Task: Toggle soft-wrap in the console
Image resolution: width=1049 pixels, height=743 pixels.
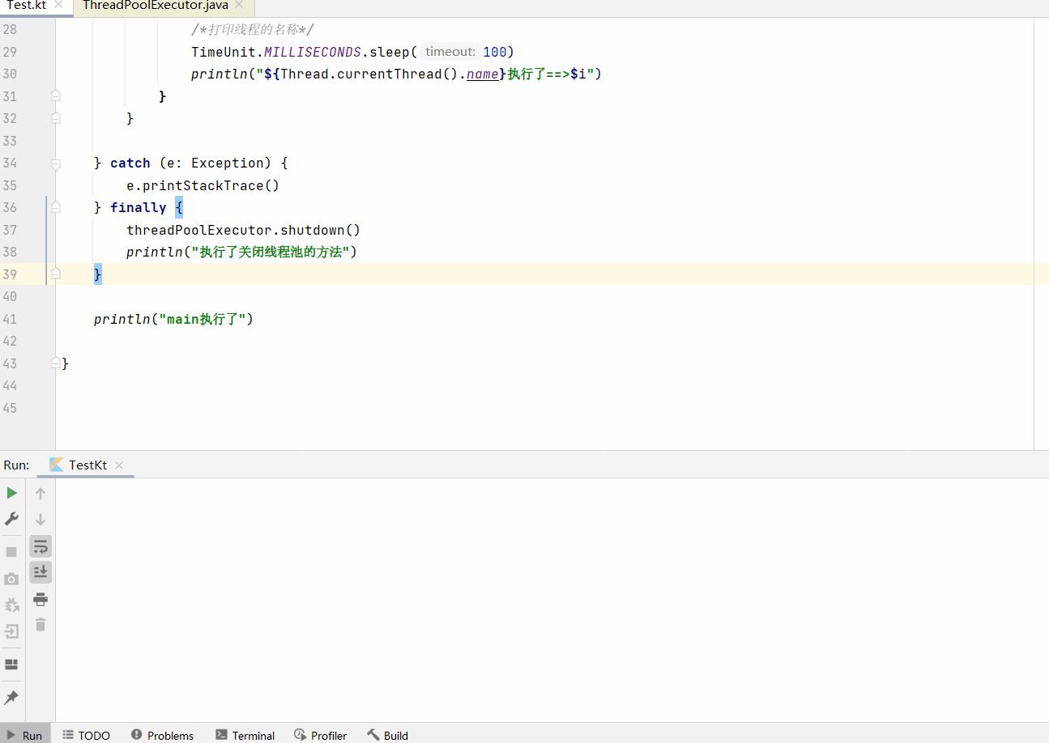Action: point(41,546)
